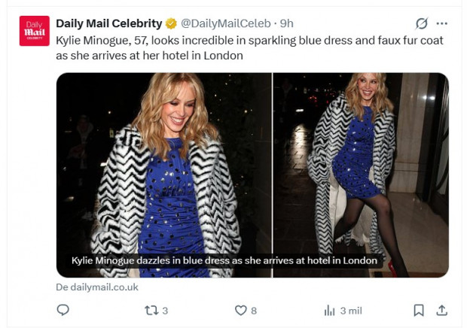The width and height of the screenshot is (467, 328).
Task: Click the article headline overlay caption
Action: pyautogui.click(x=224, y=260)
